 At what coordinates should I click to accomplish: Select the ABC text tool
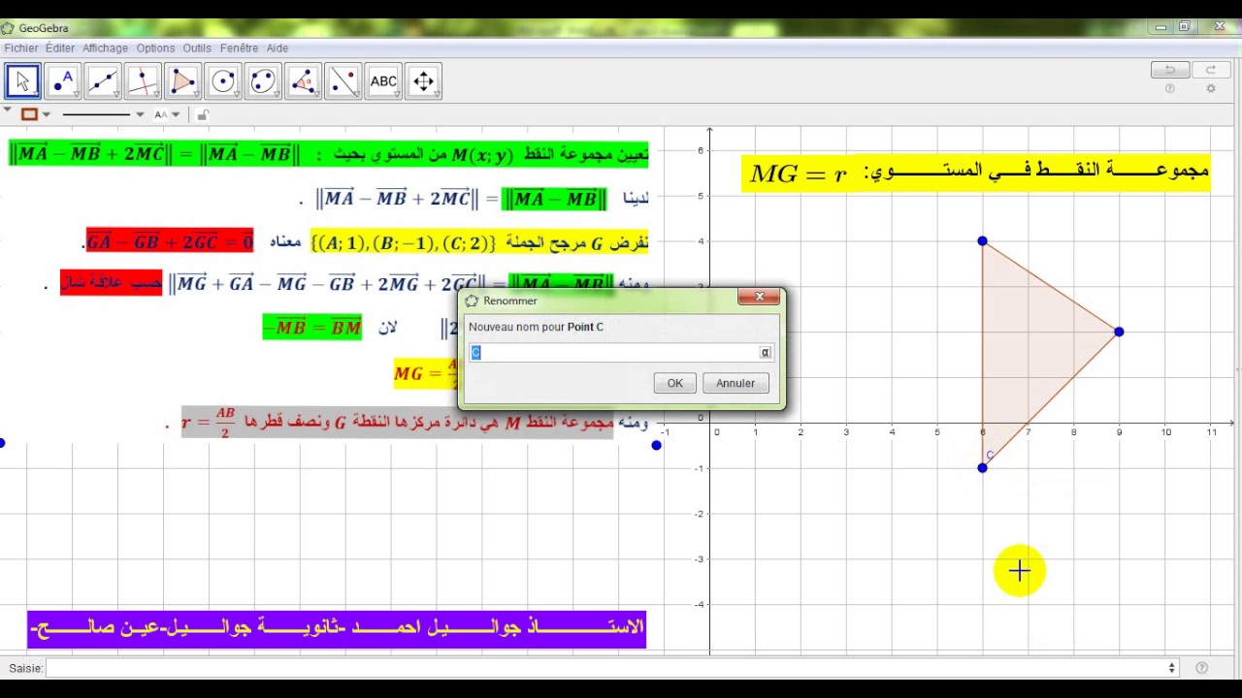click(383, 81)
